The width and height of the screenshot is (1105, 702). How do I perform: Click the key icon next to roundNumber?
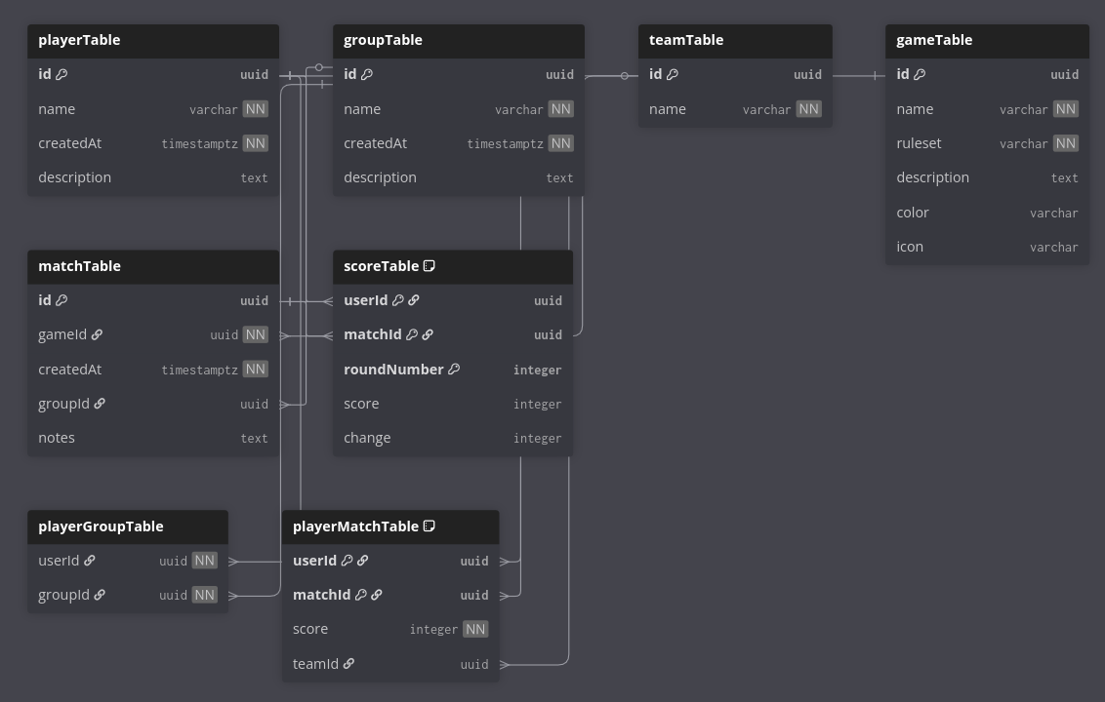454,370
